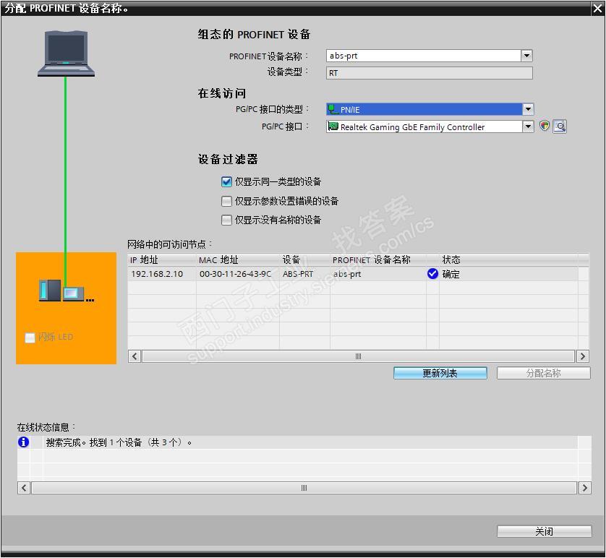
Task: Toggle the 闪烁 LED checkbox
Action: pyautogui.click(x=30, y=338)
